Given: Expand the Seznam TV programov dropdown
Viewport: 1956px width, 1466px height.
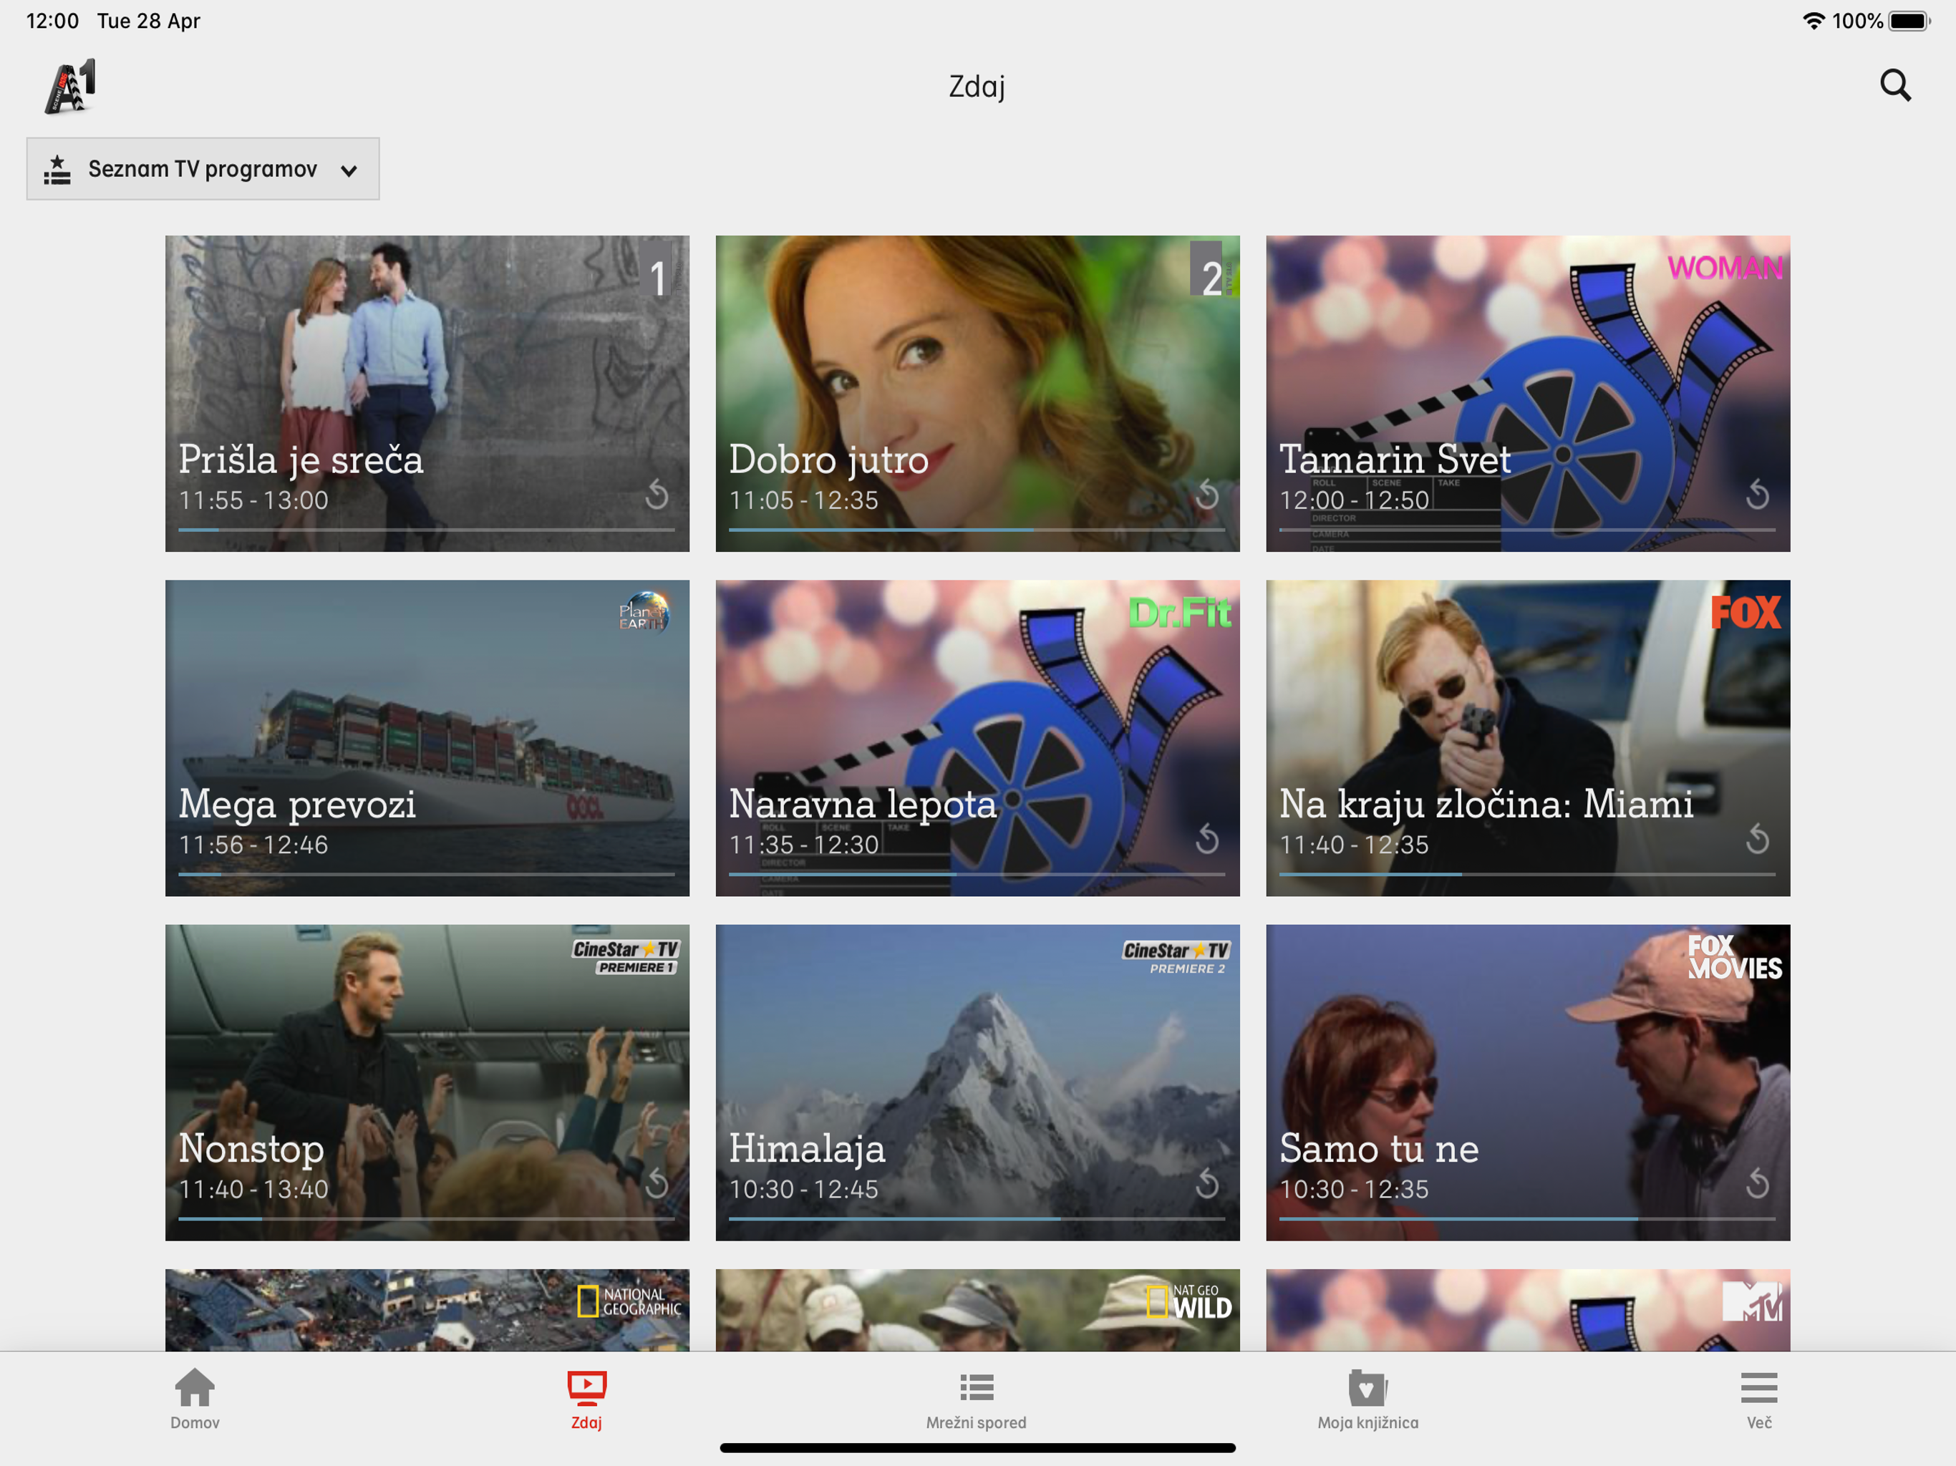Looking at the screenshot, I should pos(203,169).
